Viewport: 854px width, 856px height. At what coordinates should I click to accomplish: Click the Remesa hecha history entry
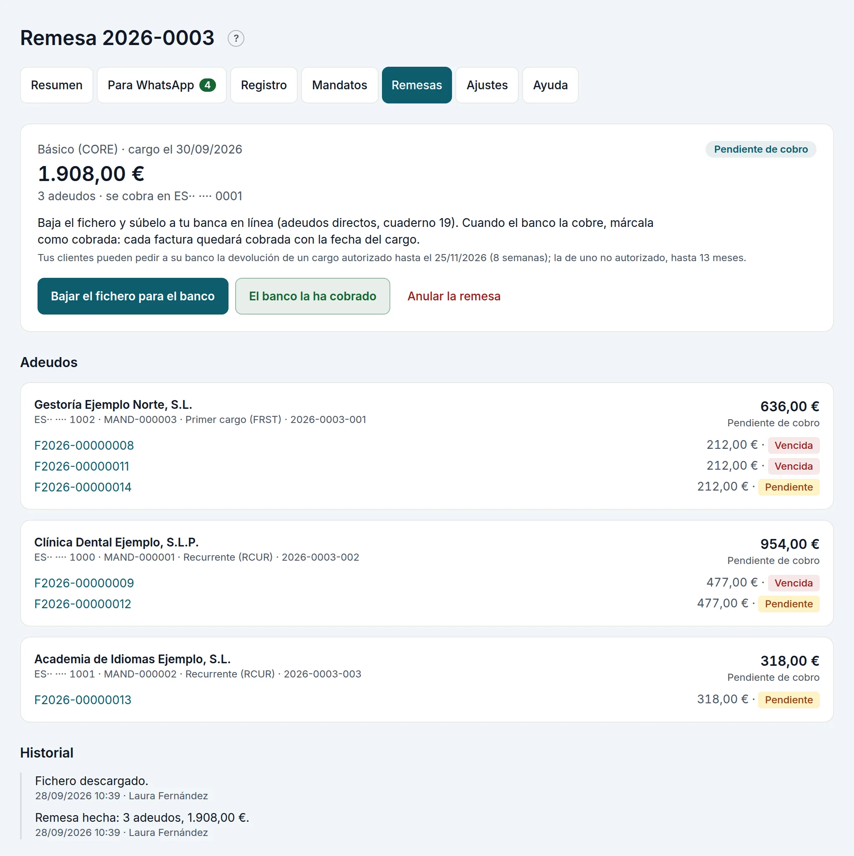142,818
